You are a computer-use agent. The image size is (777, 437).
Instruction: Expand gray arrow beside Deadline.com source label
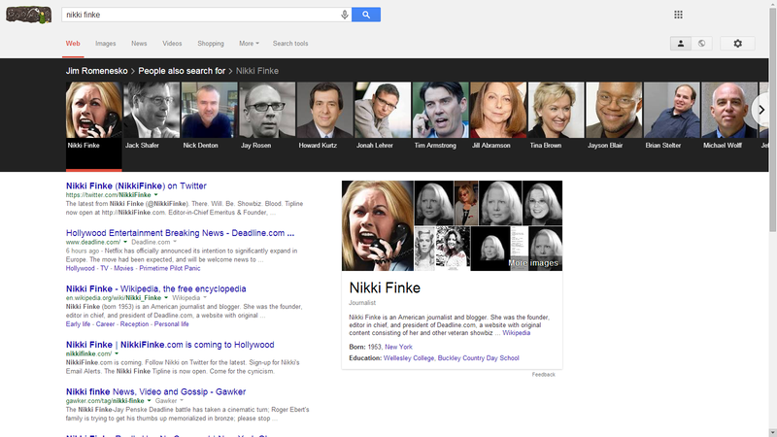[x=175, y=242]
